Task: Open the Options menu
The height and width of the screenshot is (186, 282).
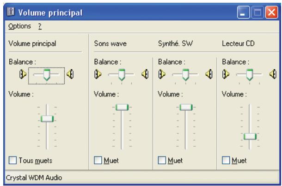Action: click(x=19, y=25)
